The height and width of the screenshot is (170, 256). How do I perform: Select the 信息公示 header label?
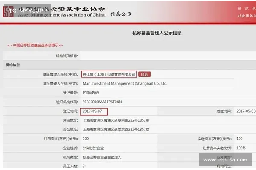121,14
